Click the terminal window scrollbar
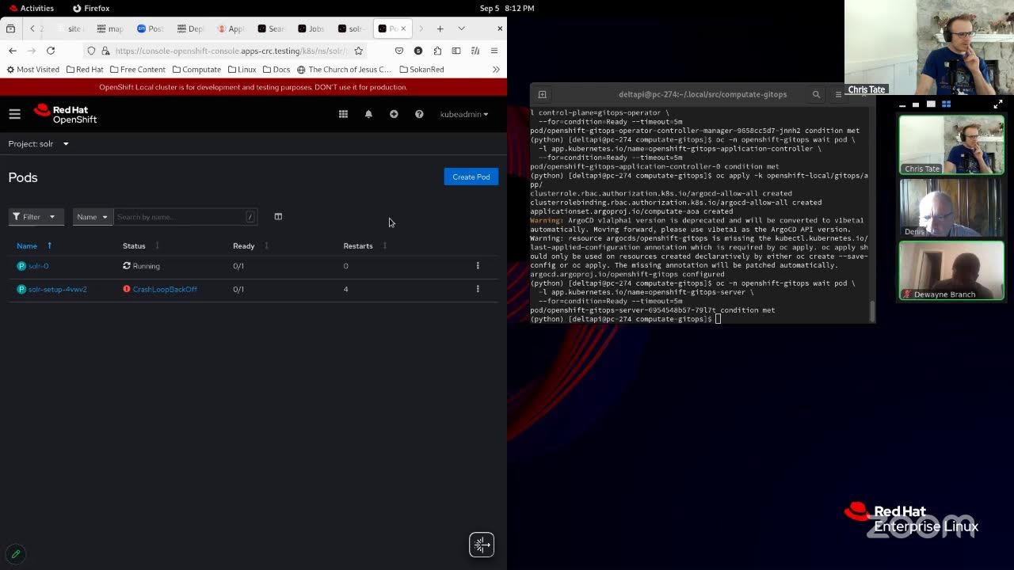This screenshot has width=1014, height=570. click(873, 311)
